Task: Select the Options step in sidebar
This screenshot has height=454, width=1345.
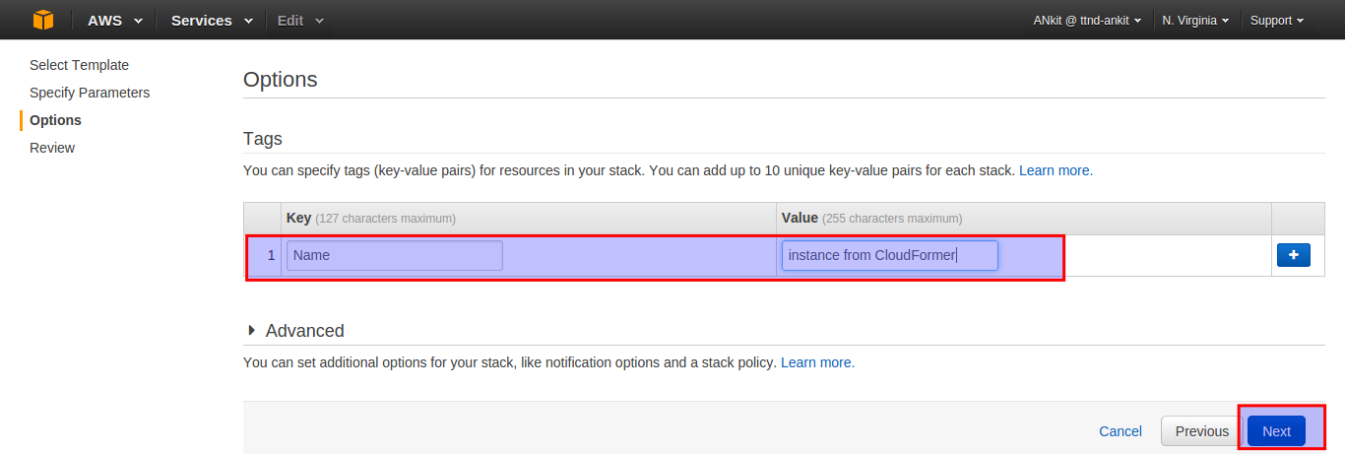Action: tap(55, 120)
